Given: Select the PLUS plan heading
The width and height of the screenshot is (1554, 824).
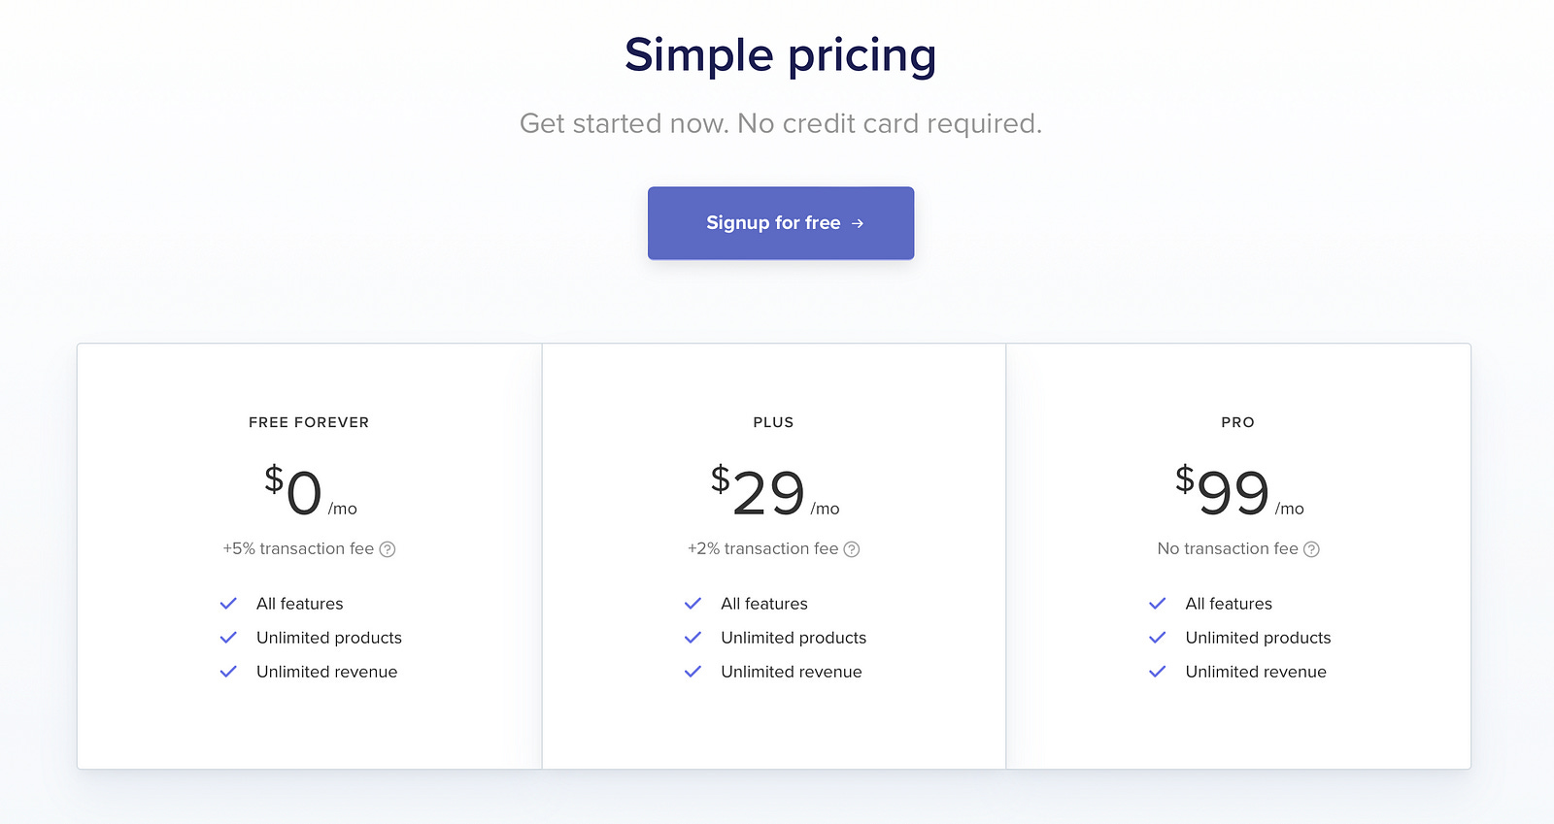Looking at the screenshot, I should click(774, 422).
